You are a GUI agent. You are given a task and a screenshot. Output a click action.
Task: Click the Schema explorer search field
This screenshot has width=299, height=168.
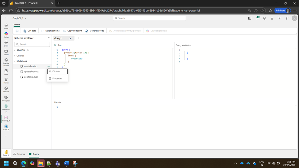coord(32,44)
